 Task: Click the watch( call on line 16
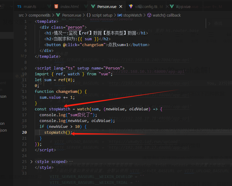[x=84, y=109]
